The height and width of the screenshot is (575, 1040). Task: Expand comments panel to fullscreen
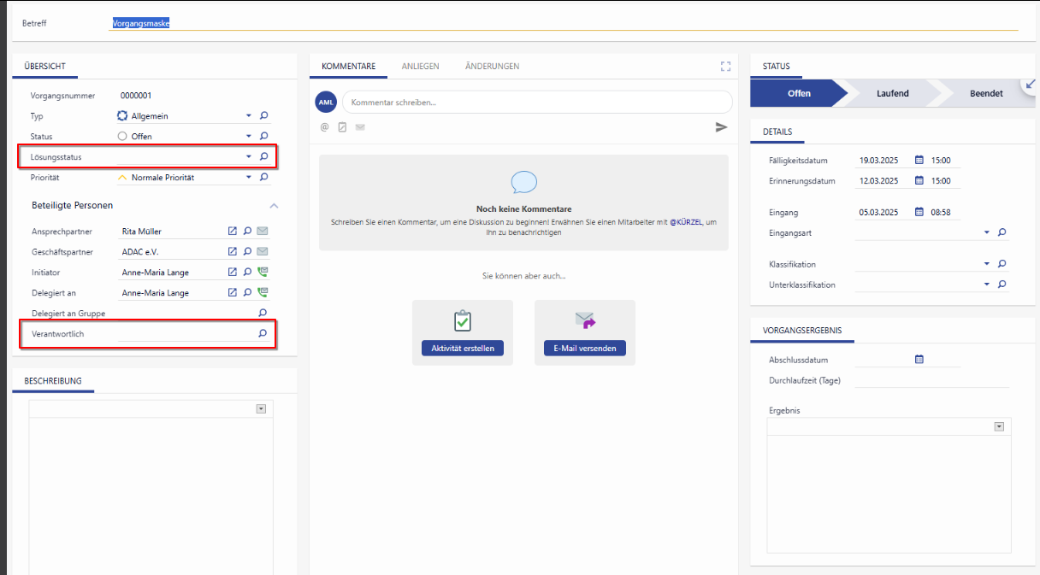click(x=725, y=66)
